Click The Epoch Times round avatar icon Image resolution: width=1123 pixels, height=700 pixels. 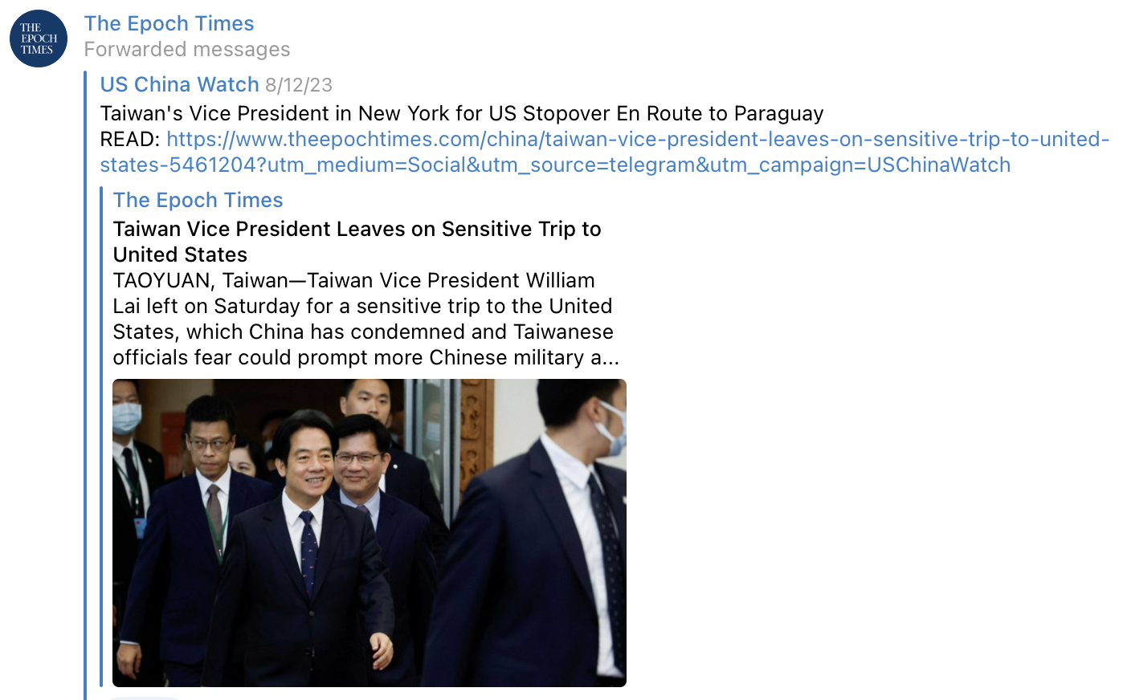coord(39,39)
